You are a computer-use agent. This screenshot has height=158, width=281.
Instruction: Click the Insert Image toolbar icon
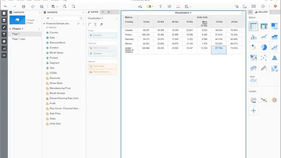point(169,7)
